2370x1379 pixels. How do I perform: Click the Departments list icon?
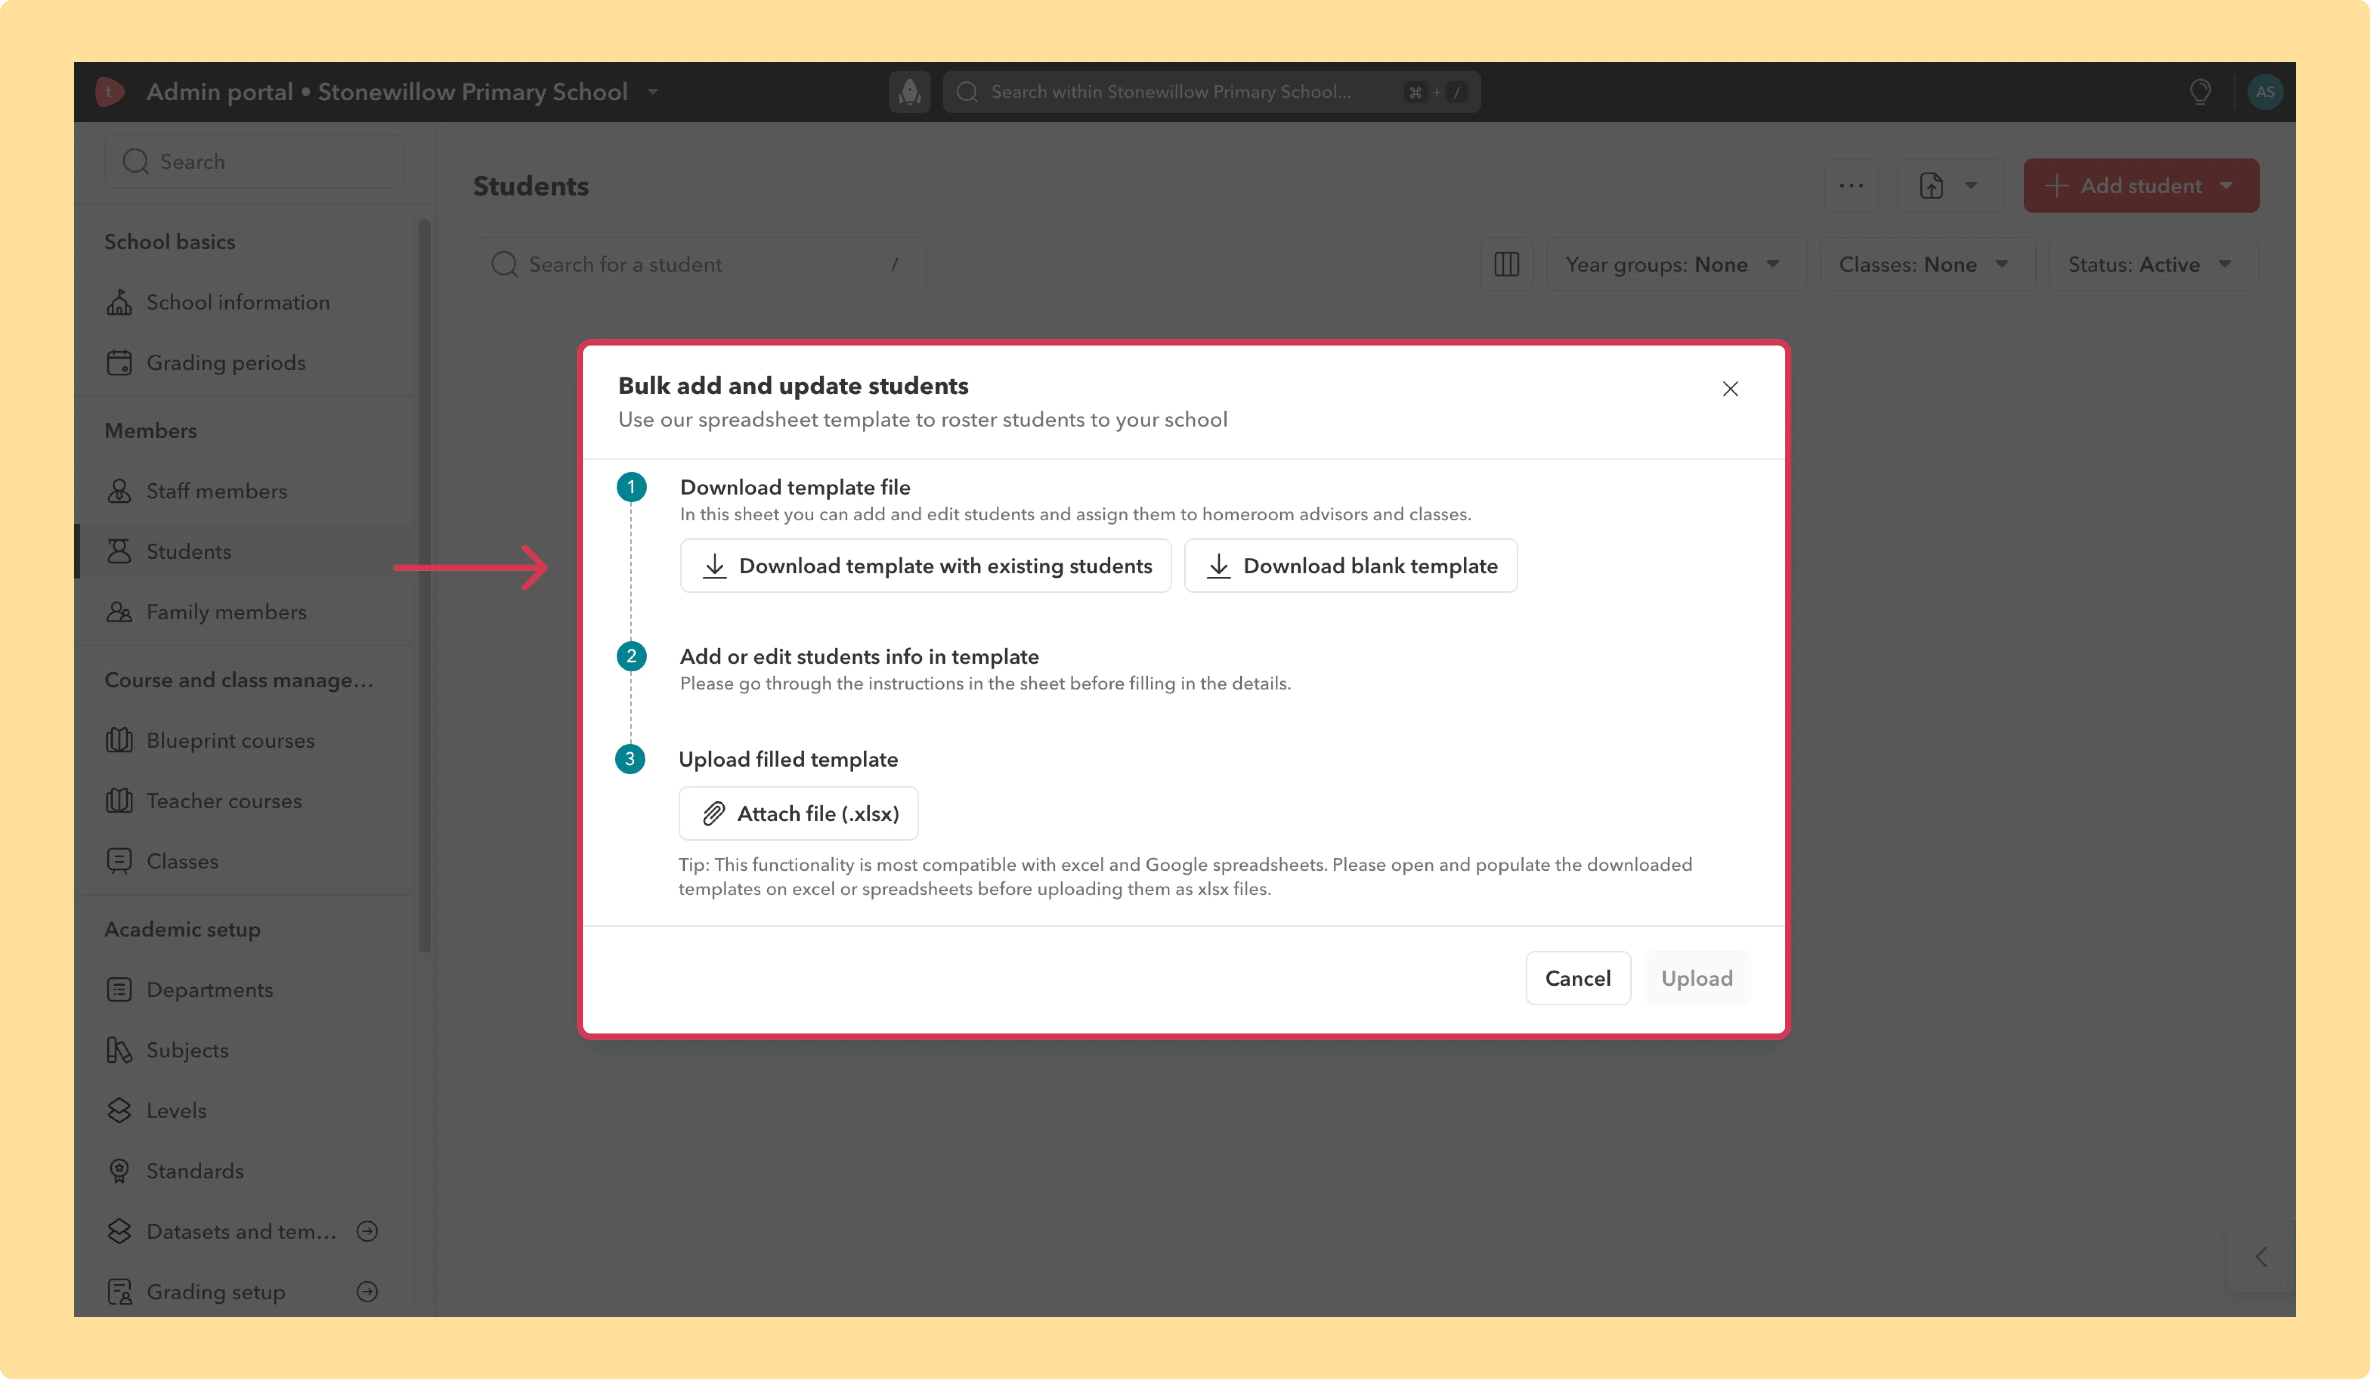120,990
